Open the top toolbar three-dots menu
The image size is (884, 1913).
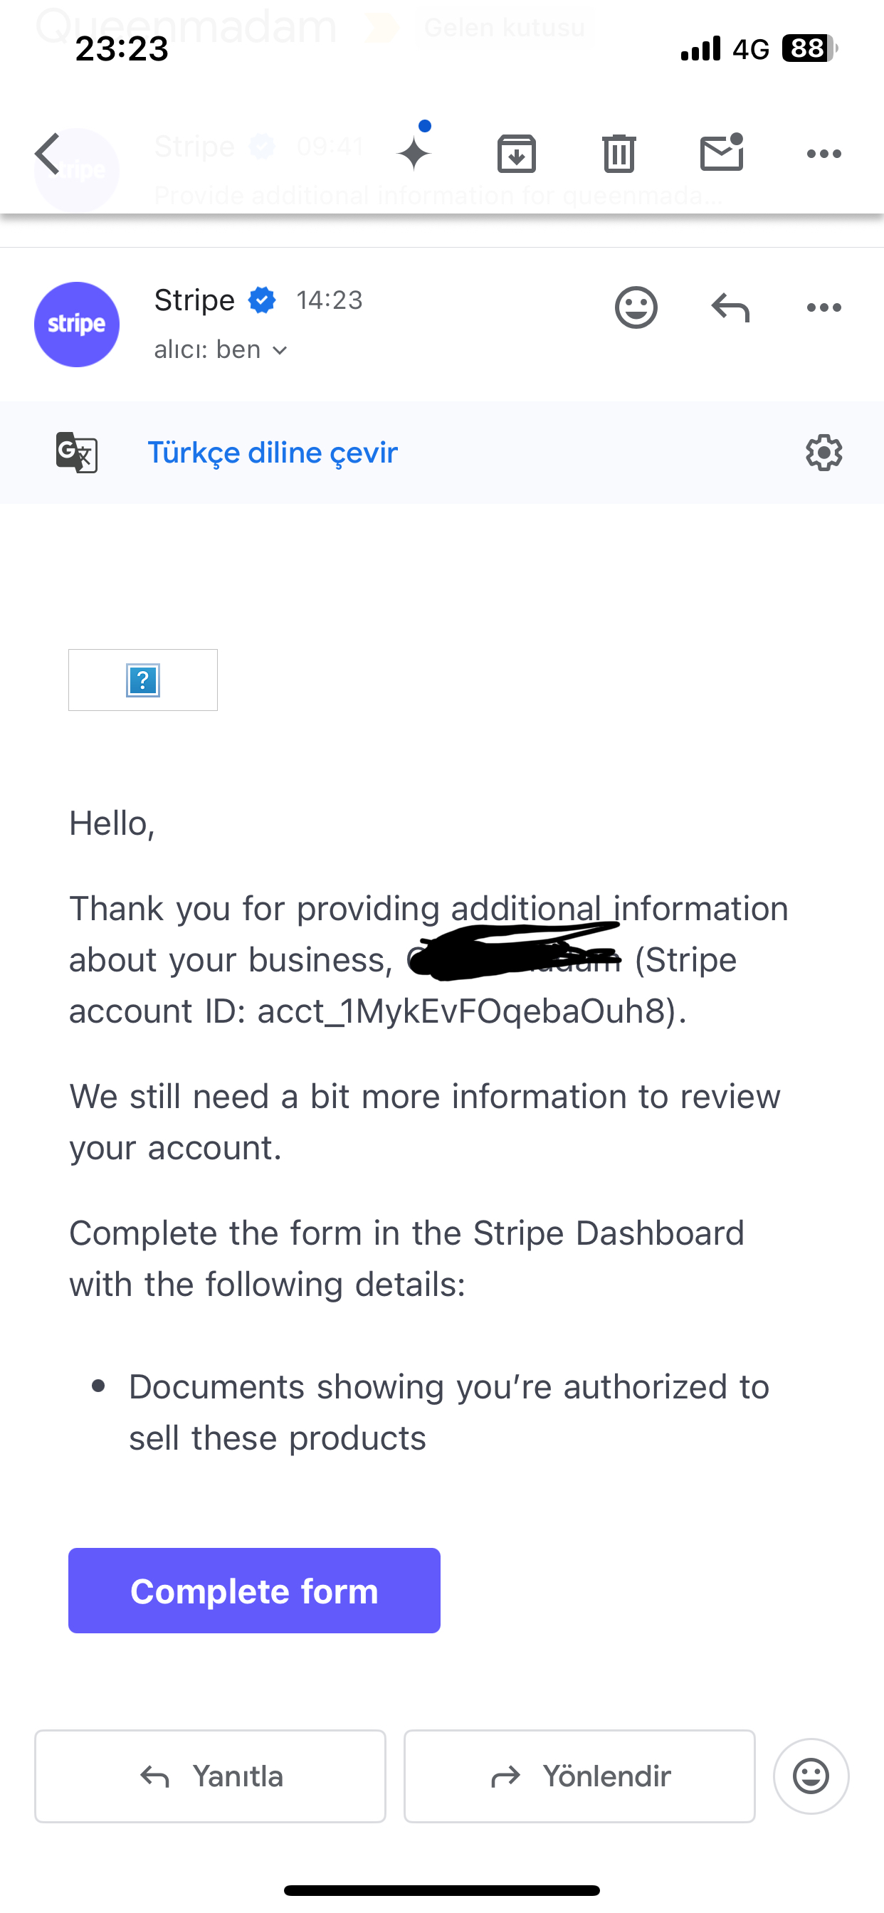(824, 154)
